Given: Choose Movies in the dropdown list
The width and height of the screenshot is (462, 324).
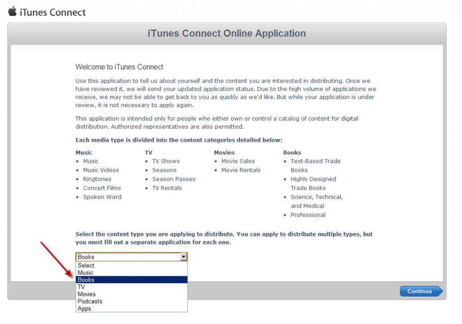Looking at the screenshot, I should [131, 294].
